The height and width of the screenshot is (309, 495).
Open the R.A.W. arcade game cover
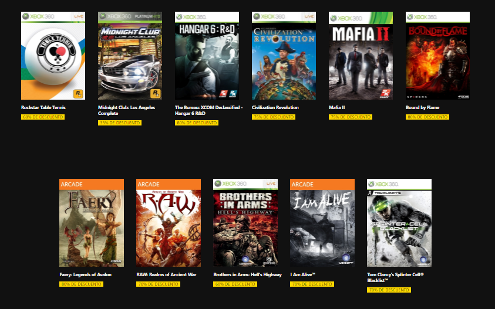click(x=169, y=223)
